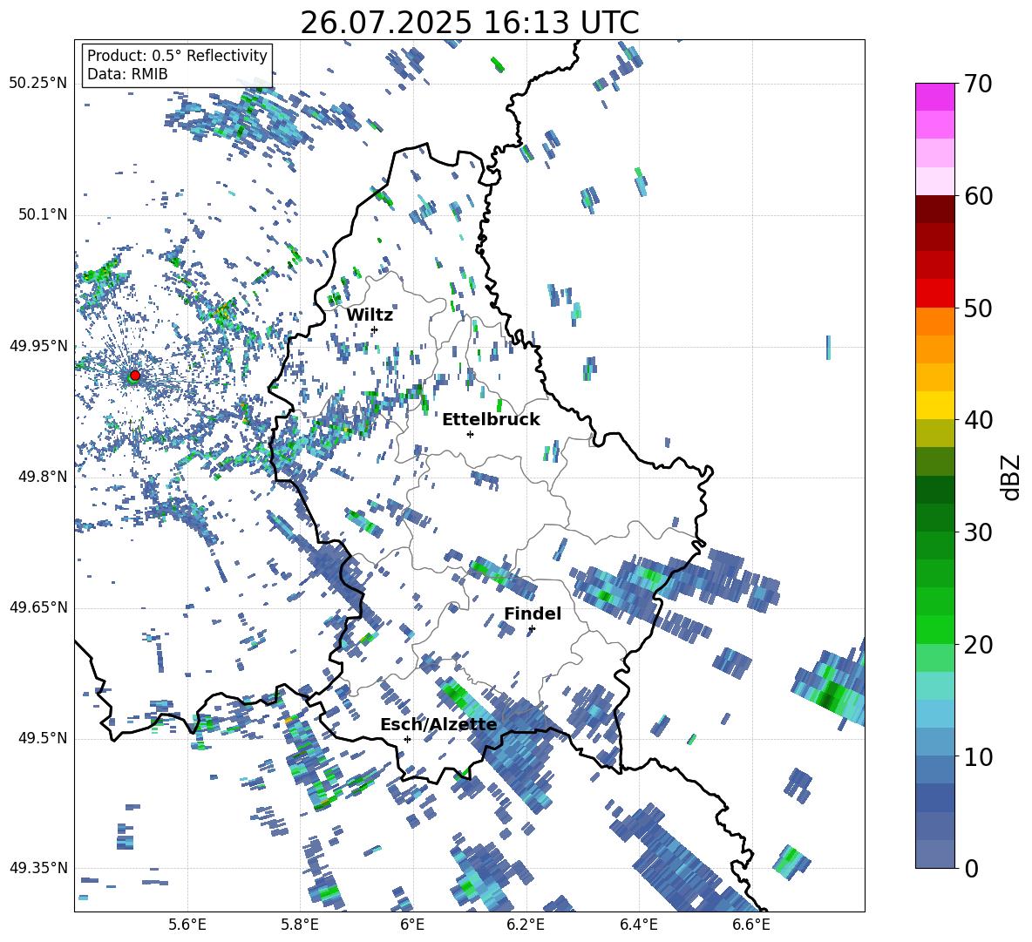Click the 49.65°N latitude label
This screenshot has height=942, width=1032.
pos(38,607)
